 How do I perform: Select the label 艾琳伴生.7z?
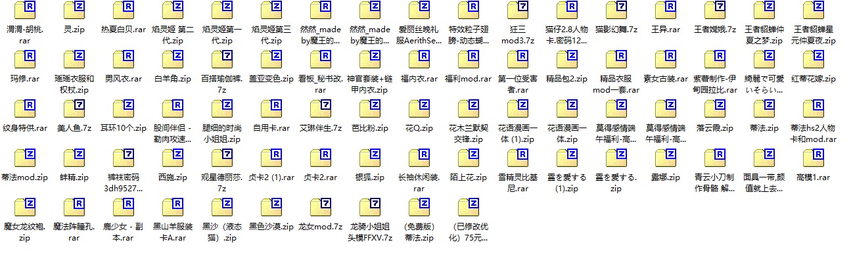pyautogui.click(x=321, y=128)
